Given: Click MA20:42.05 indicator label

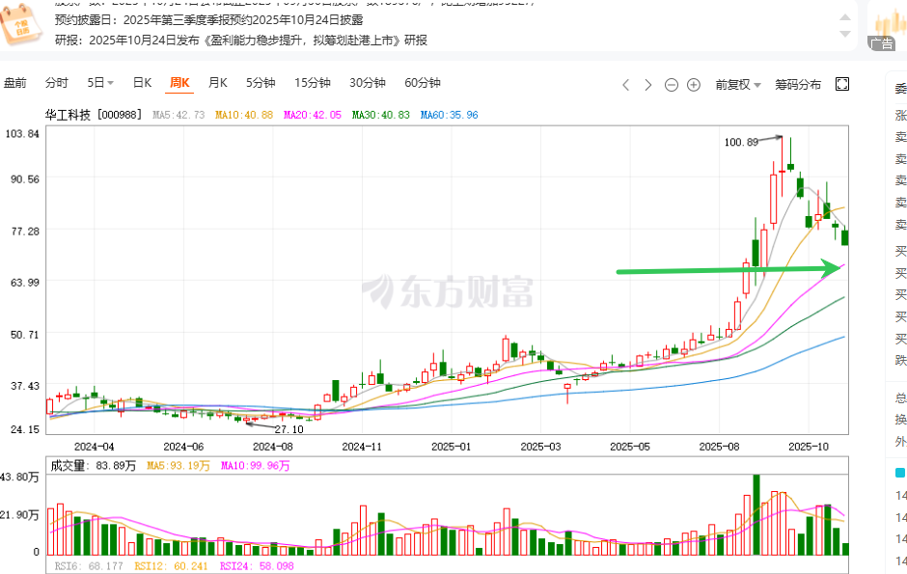Looking at the screenshot, I should (x=313, y=115).
